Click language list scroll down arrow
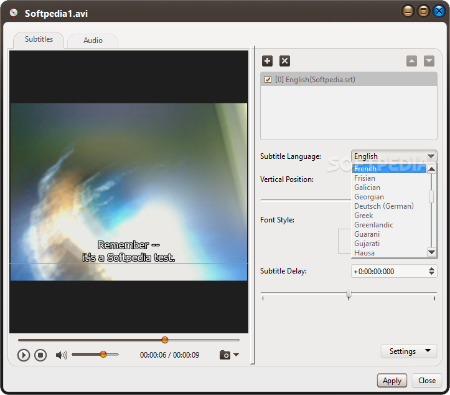The width and height of the screenshot is (450, 395). pos(431,252)
